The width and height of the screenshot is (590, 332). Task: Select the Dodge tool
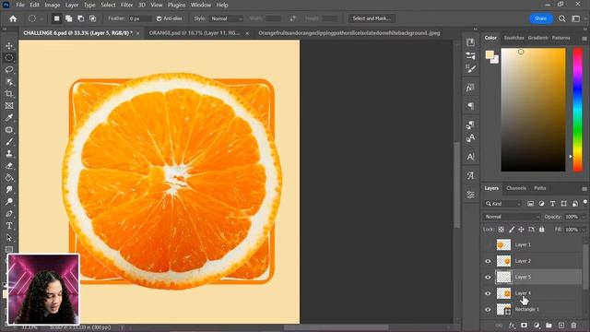[9, 202]
